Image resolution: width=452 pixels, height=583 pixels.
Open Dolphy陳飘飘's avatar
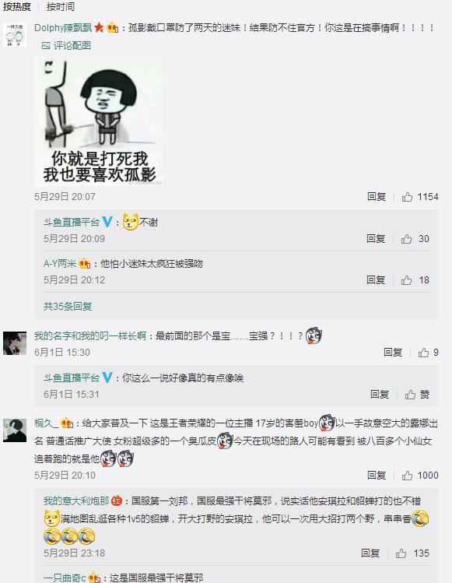15,35
